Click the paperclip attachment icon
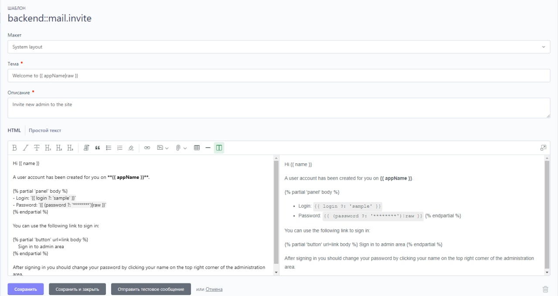Screen dimensions: 558x296 tap(178, 148)
